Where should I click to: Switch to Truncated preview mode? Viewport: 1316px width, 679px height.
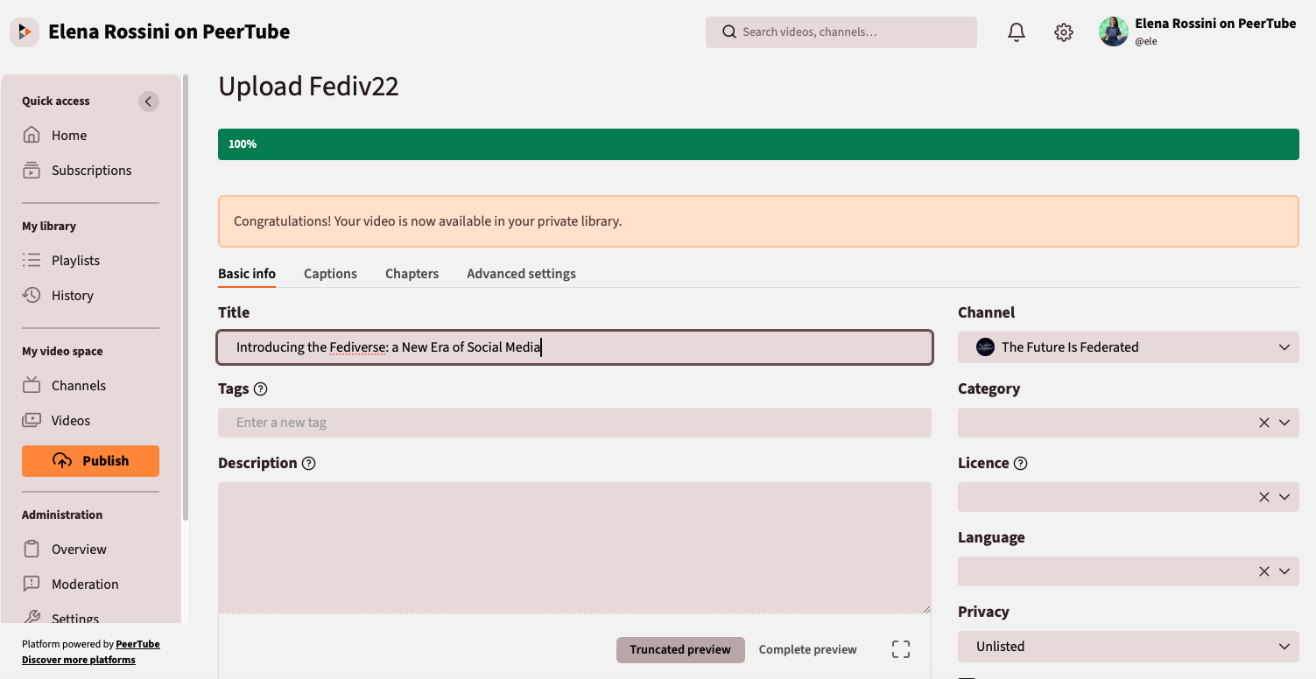click(x=680, y=649)
